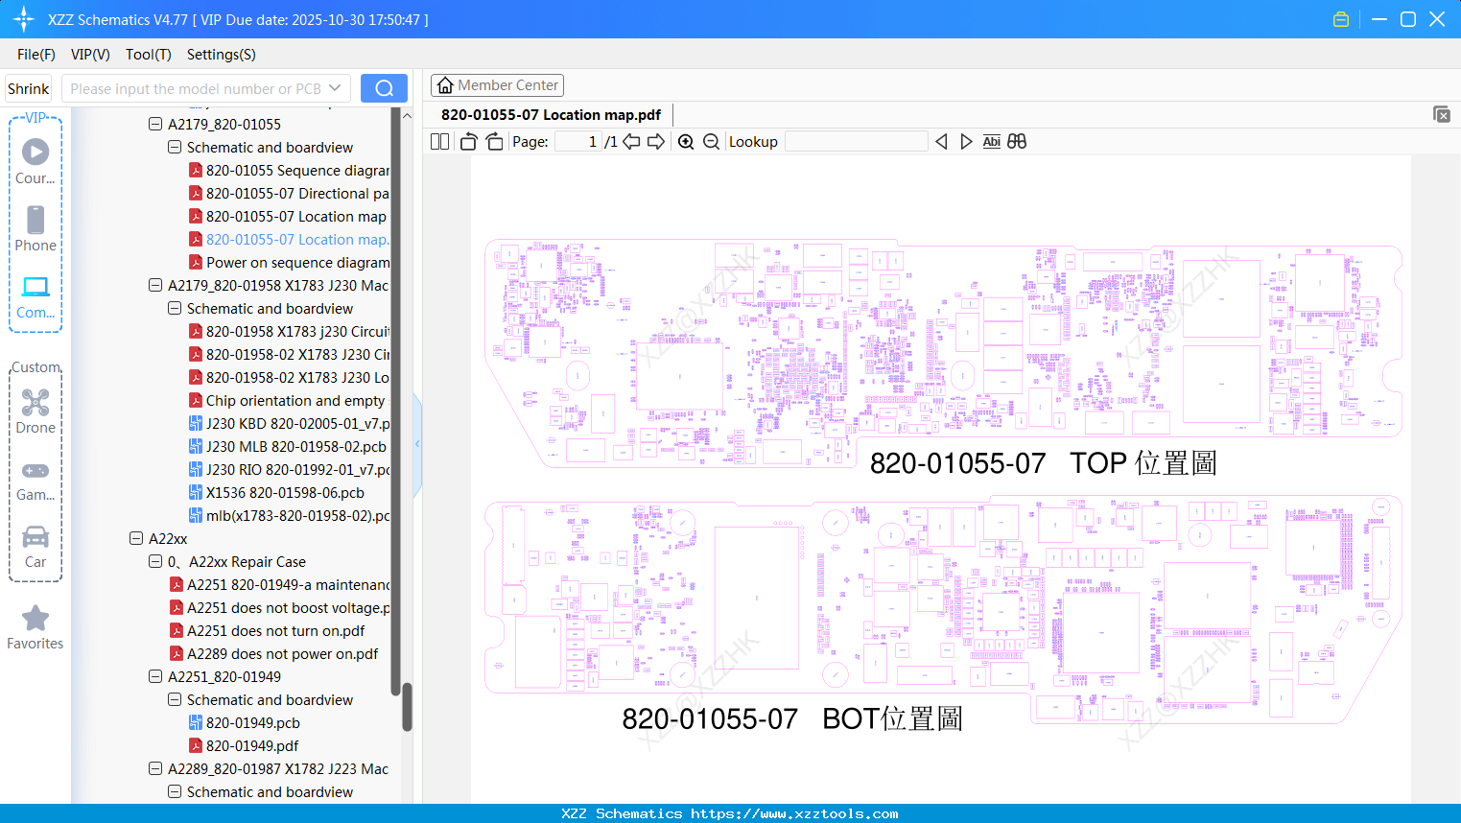
Task: Click the Lookup text field
Action: [x=856, y=142]
